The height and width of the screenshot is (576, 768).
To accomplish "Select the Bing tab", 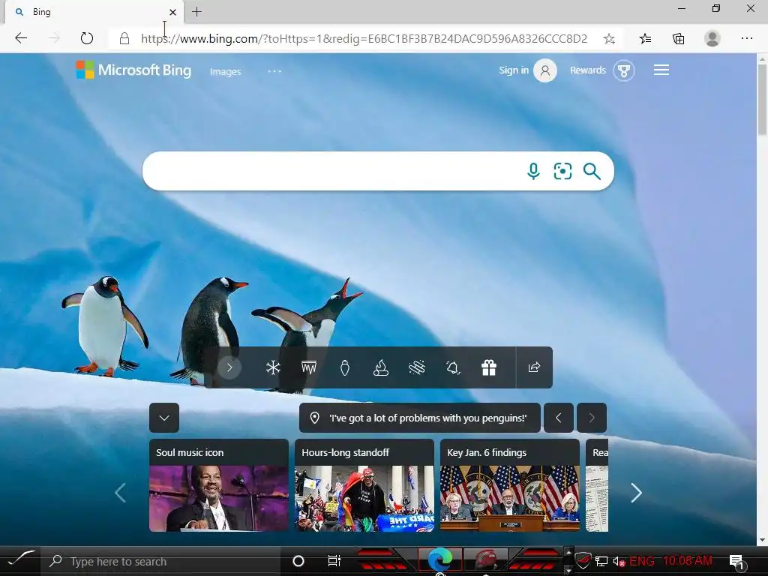I will click(94, 12).
